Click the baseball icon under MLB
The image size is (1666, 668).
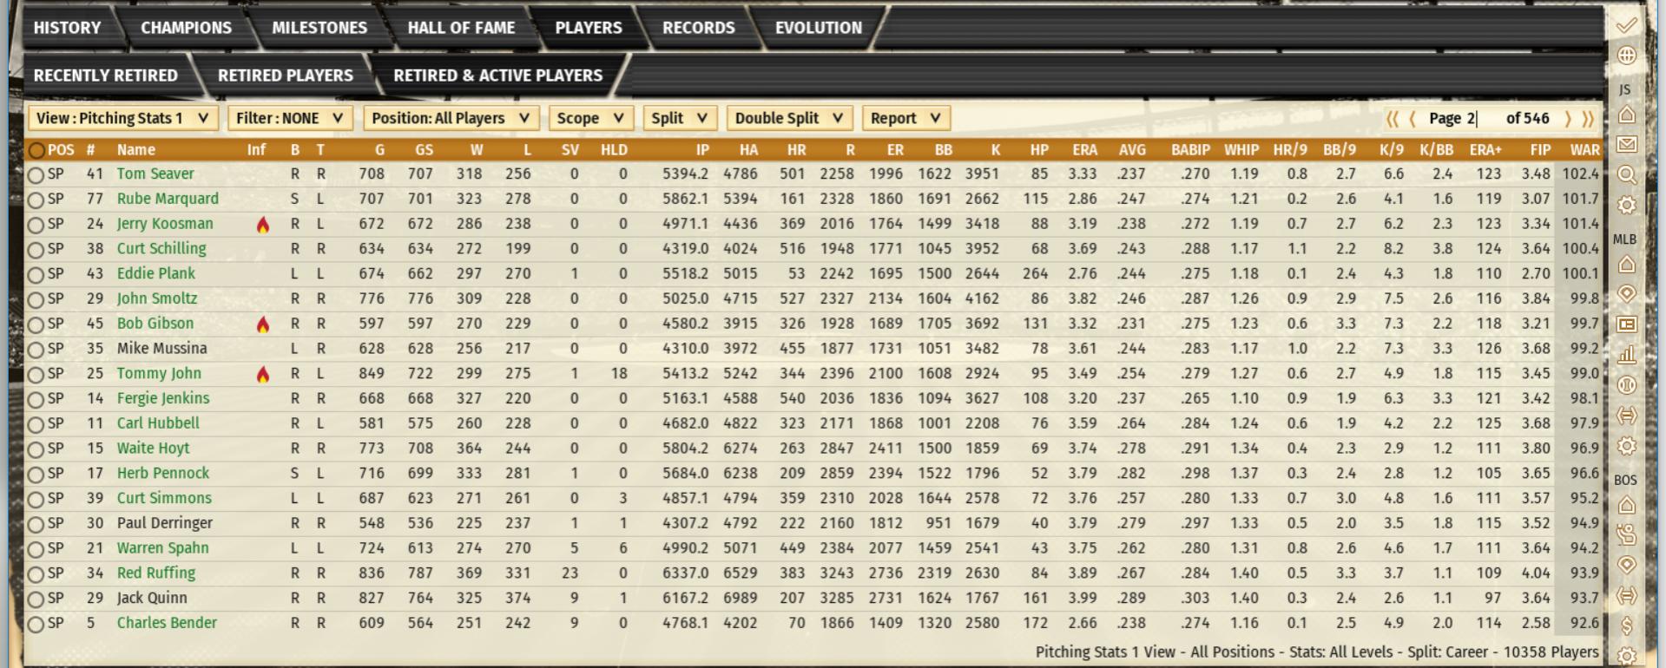coord(1626,385)
